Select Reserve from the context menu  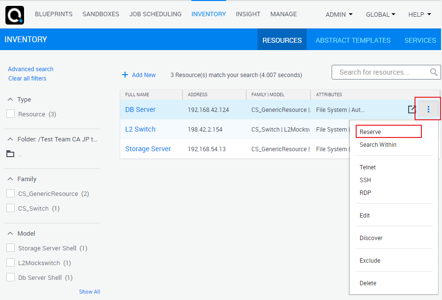coord(370,132)
